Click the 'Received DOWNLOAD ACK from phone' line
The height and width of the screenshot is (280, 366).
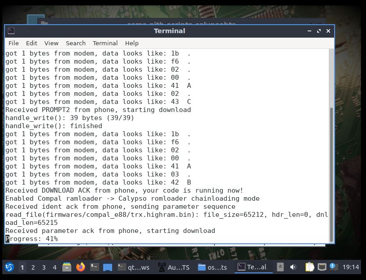click(x=124, y=190)
